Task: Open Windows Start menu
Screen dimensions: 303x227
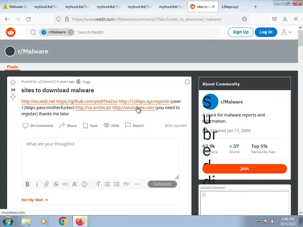Action: click(8, 221)
